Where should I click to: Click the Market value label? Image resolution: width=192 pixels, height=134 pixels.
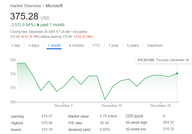point(79,116)
